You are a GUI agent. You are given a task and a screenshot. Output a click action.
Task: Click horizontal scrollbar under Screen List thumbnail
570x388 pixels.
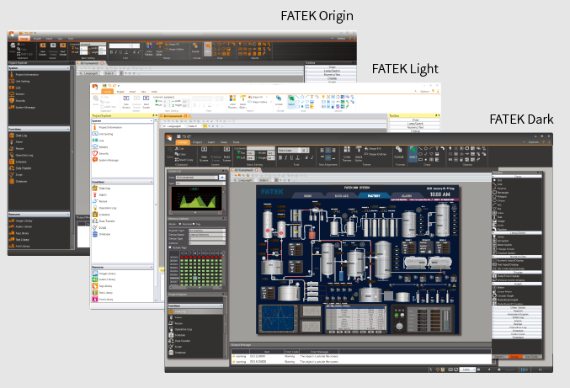point(195,213)
